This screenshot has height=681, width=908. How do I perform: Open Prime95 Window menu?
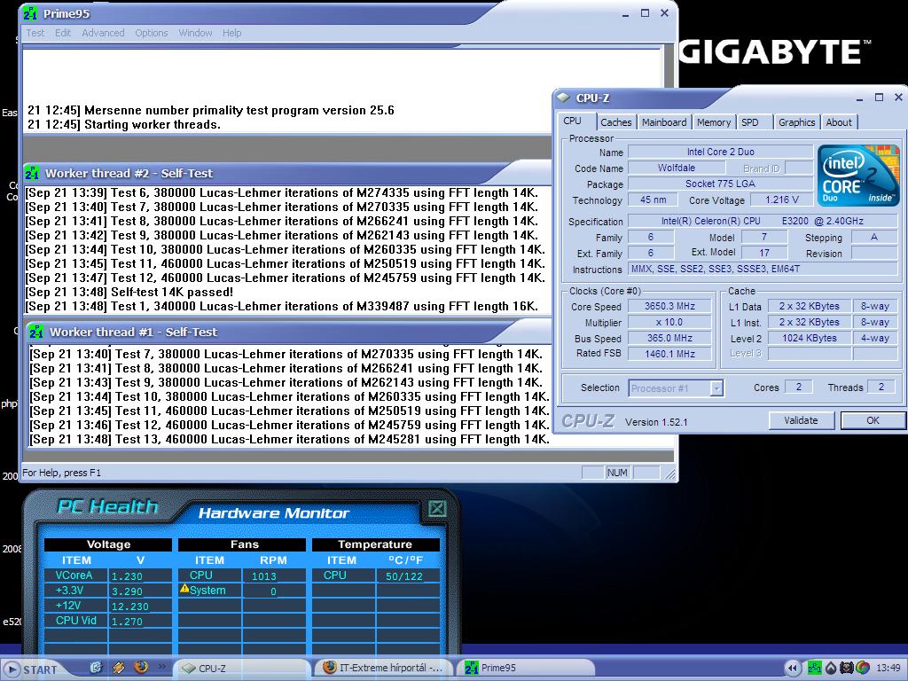coord(195,33)
